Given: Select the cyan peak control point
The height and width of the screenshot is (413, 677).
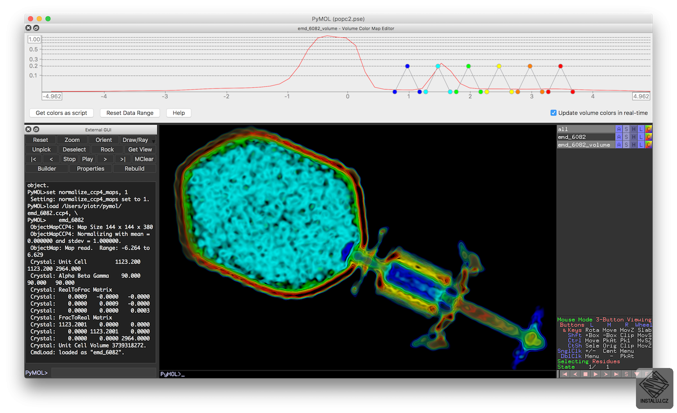Looking at the screenshot, I should pyautogui.click(x=438, y=66).
